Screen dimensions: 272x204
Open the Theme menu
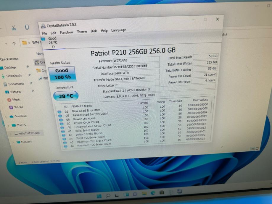[x=82, y=32]
